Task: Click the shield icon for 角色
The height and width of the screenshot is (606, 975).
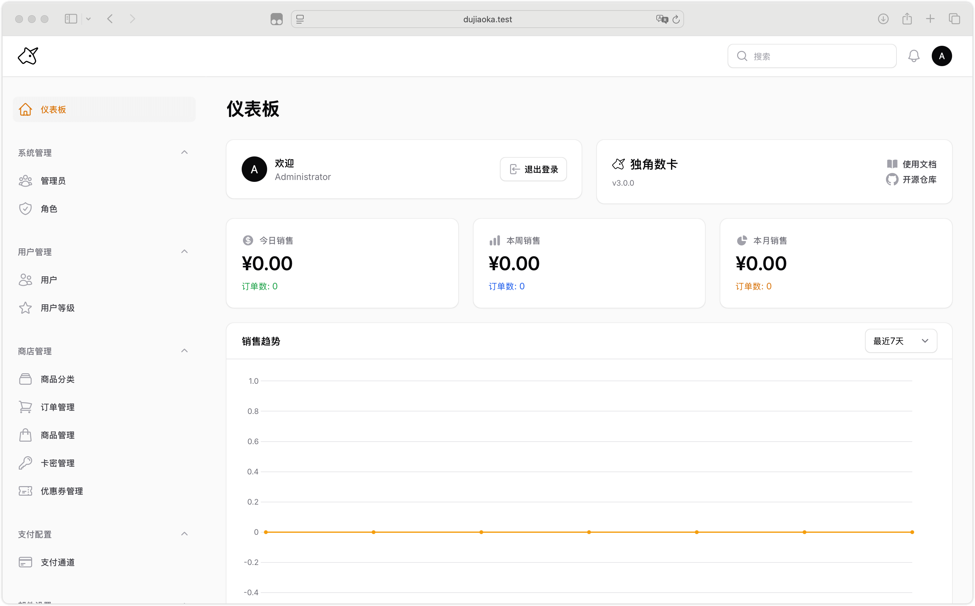Action: tap(25, 209)
